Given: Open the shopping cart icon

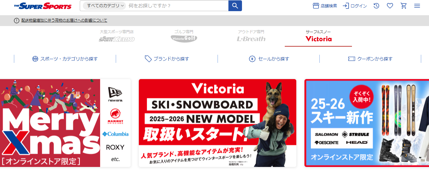Looking at the screenshot, I should (404, 6).
